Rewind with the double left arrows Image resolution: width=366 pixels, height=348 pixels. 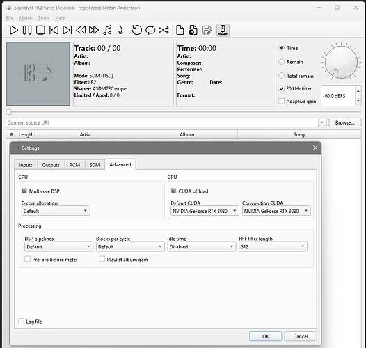(x=81, y=30)
